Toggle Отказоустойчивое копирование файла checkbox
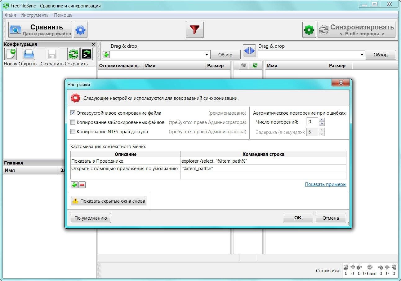This screenshot has height=281, width=401. point(73,113)
